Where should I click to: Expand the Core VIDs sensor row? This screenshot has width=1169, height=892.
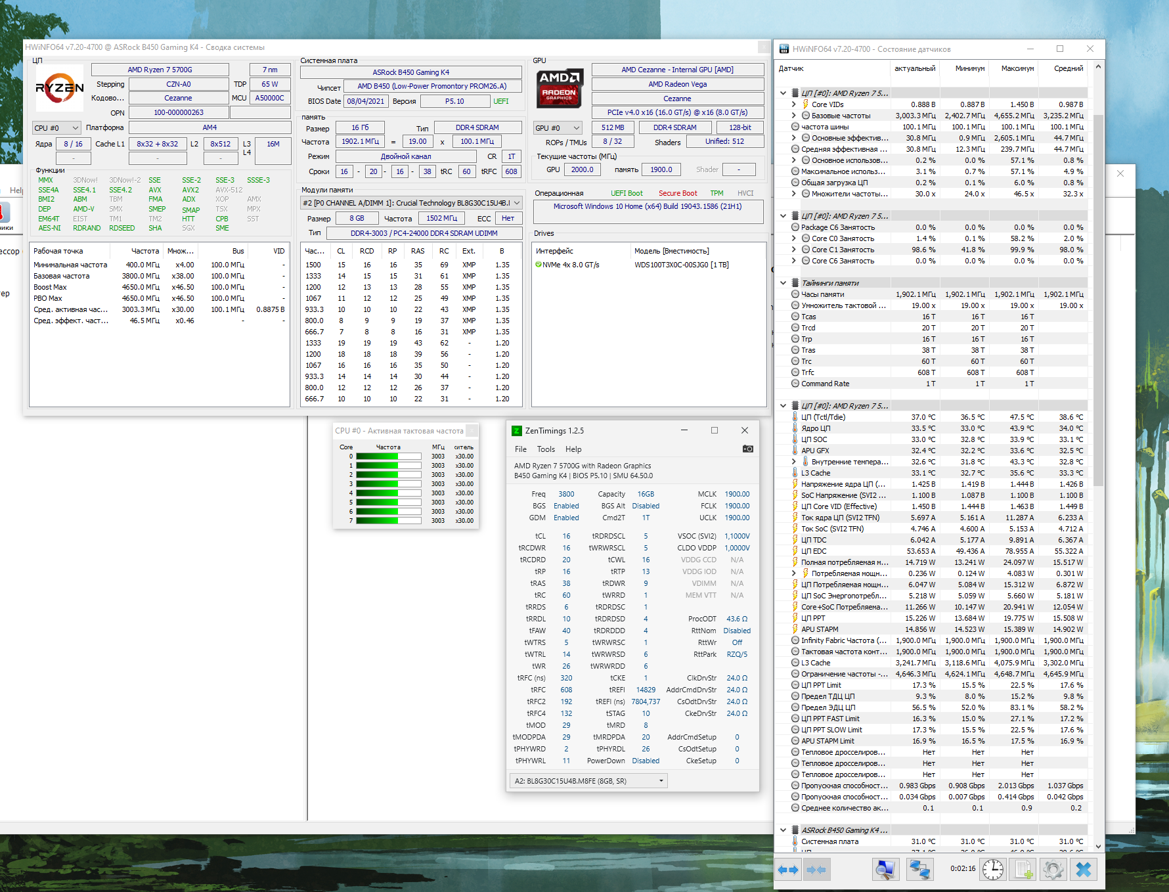pos(793,104)
